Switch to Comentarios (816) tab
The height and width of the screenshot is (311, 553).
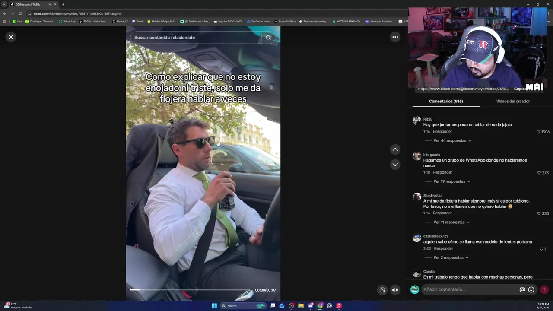pyautogui.click(x=446, y=101)
